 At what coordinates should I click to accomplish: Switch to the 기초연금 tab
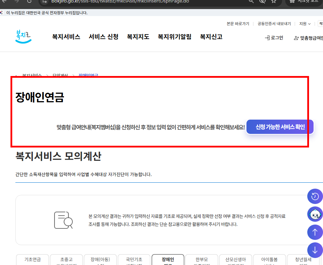[32, 260]
